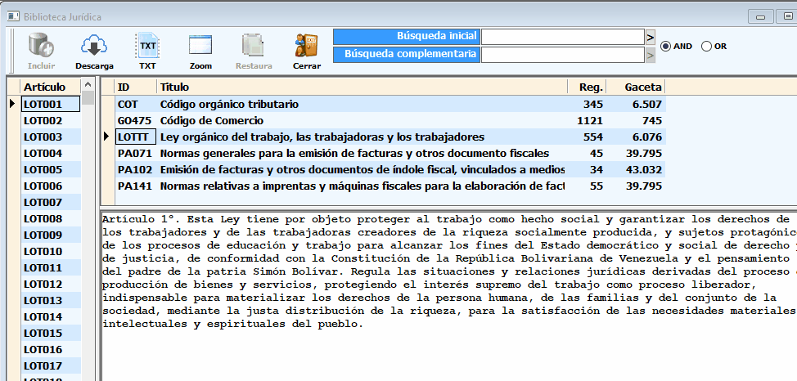Viewport: 797px width, 381px height.
Task: Close the library with Cerrar icon
Action: [307, 47]
